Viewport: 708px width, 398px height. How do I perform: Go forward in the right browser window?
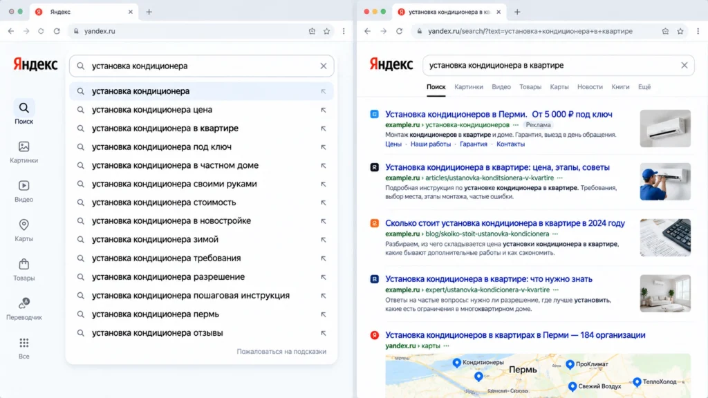click(383, 31)
